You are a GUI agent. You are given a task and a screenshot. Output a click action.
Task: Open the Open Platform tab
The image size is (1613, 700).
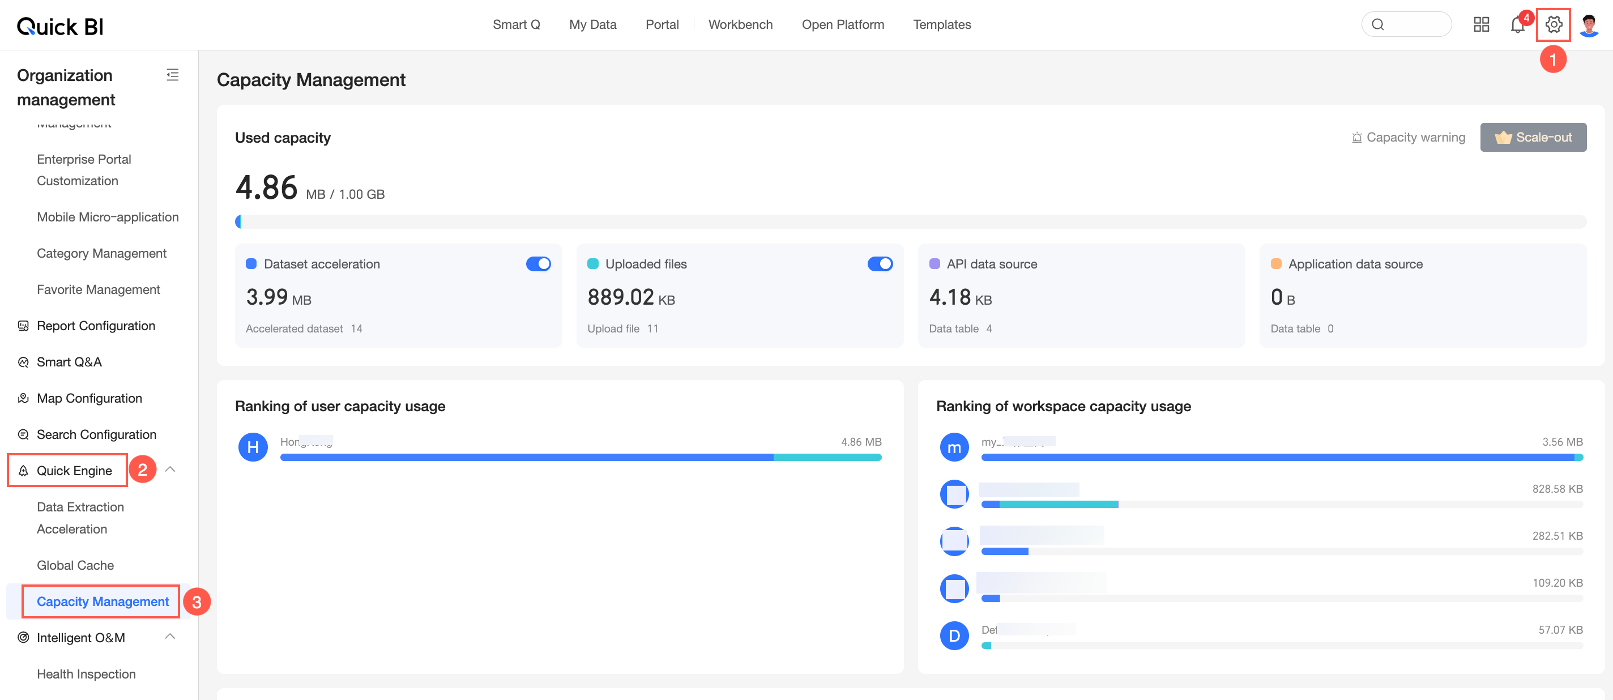pyautogui.click(x=843, y=24)
